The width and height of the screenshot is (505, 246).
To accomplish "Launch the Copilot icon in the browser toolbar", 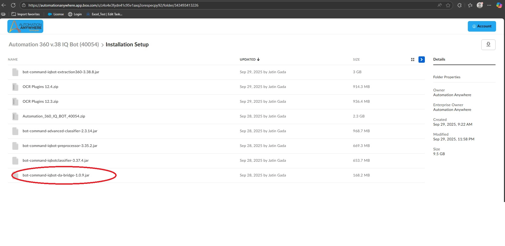I will click(x=499, y=5).
